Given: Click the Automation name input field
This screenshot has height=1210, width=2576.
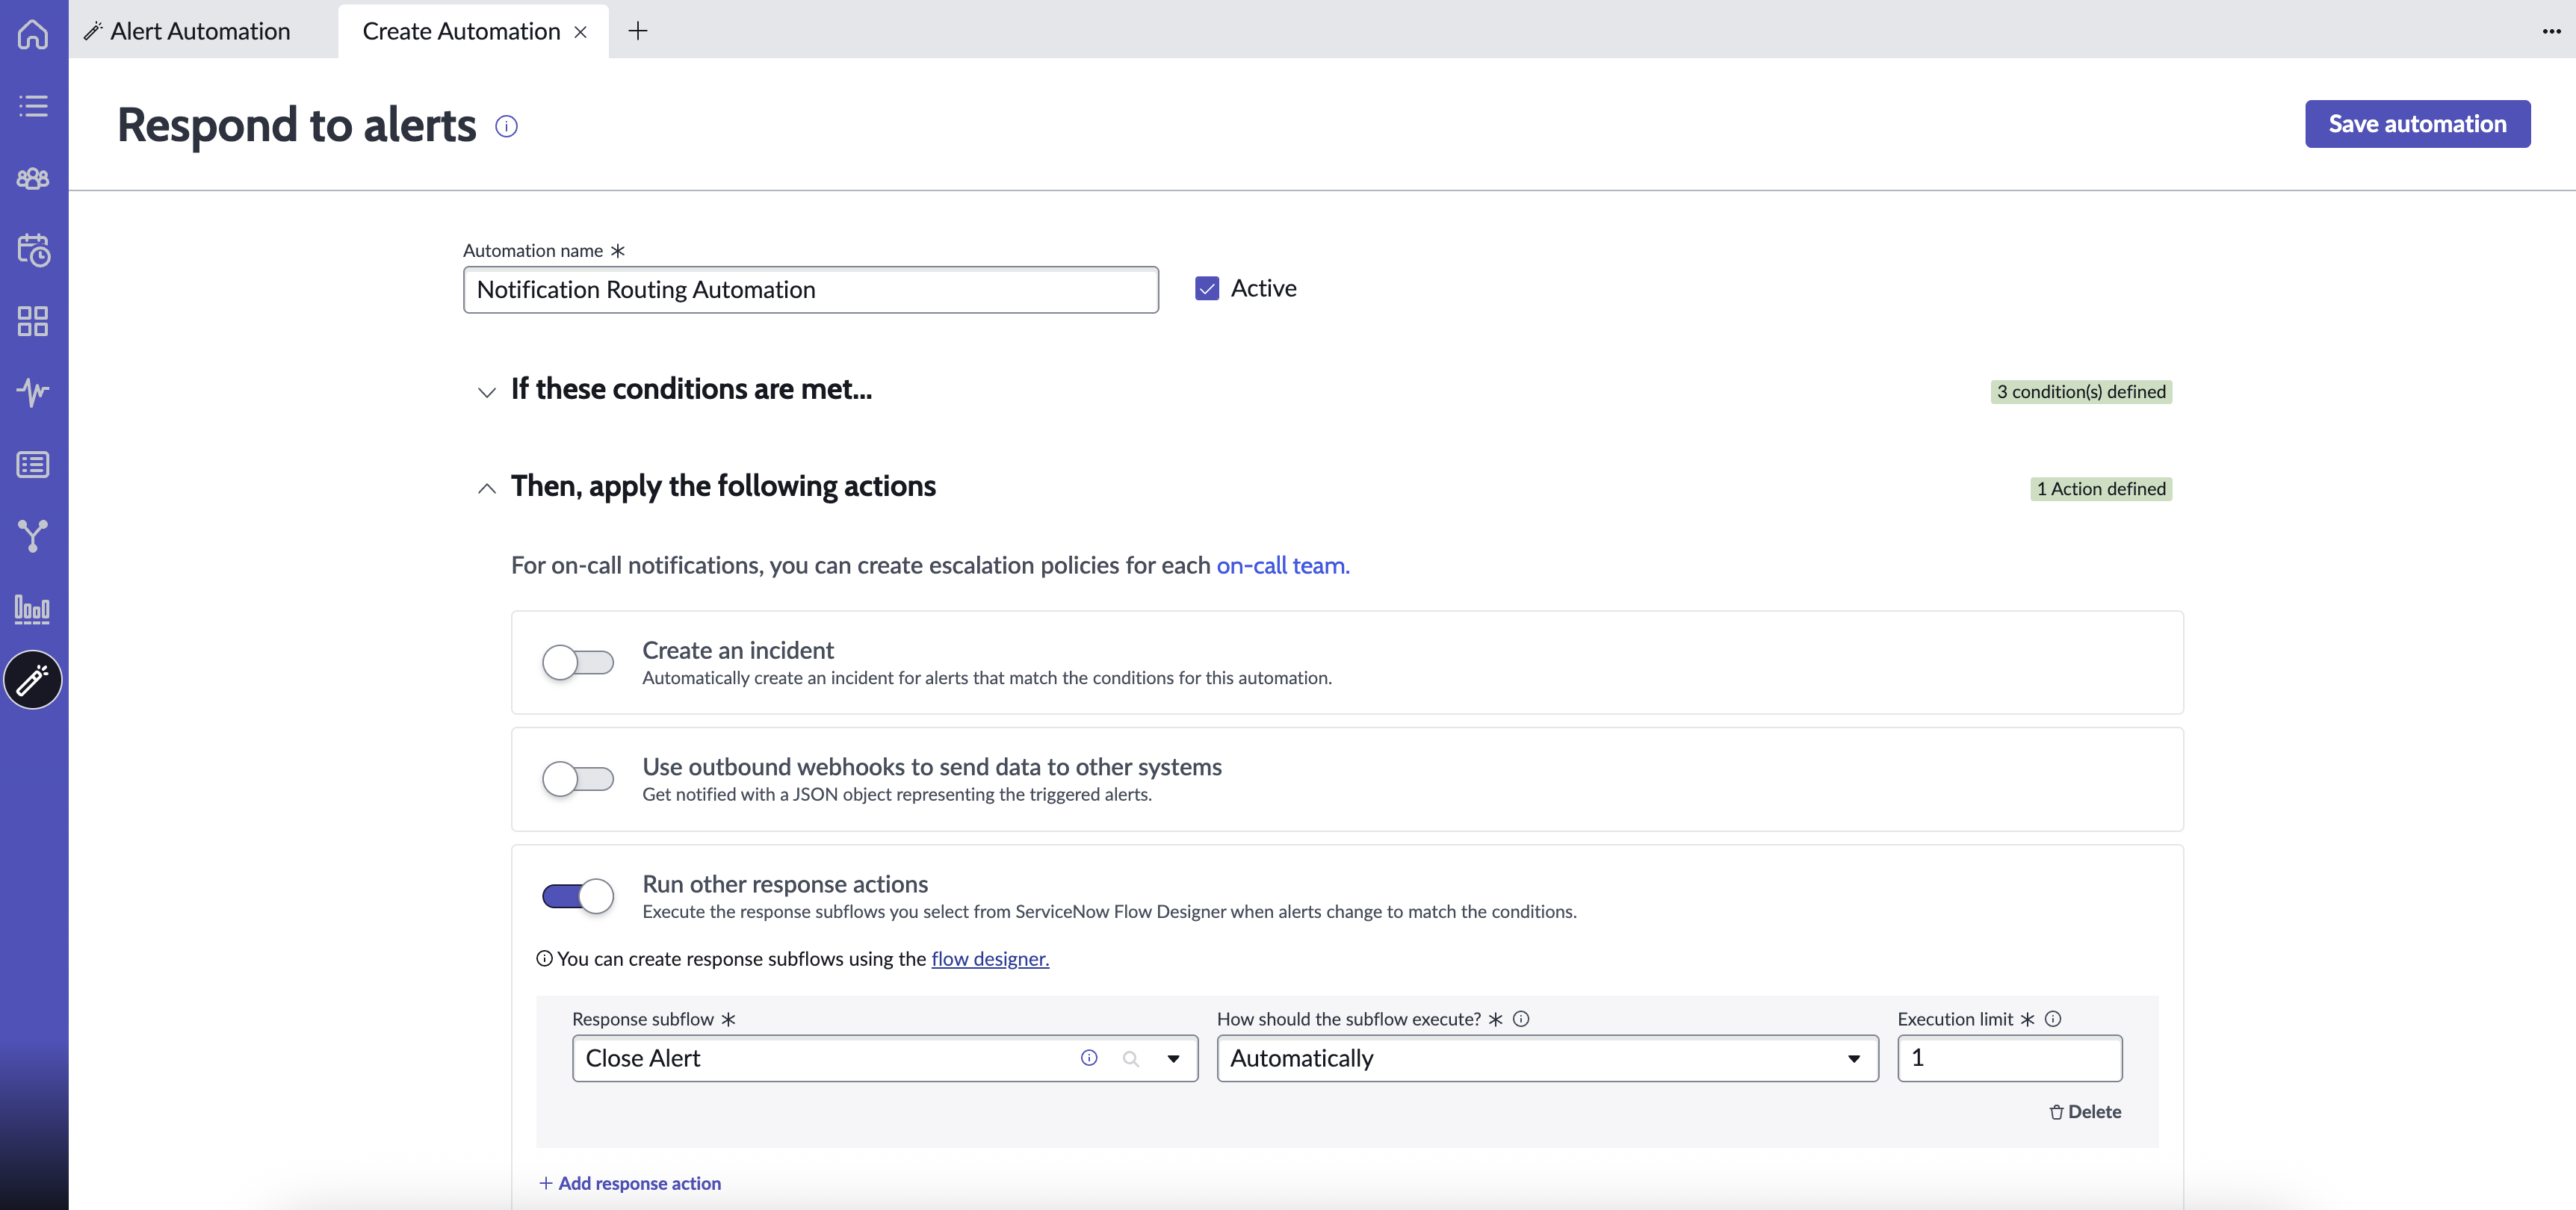Looking at the screenshot, I should point(810,290).
